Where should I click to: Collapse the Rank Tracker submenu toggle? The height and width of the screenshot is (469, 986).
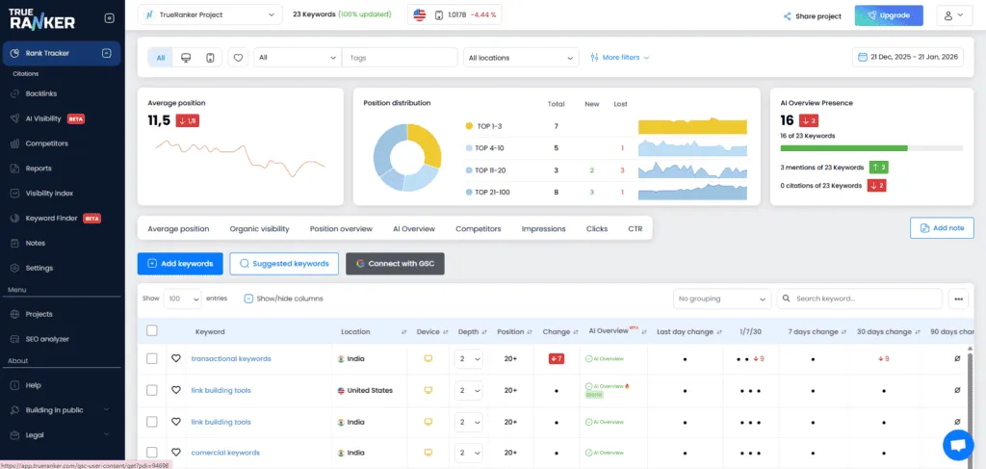click(106, 53)
